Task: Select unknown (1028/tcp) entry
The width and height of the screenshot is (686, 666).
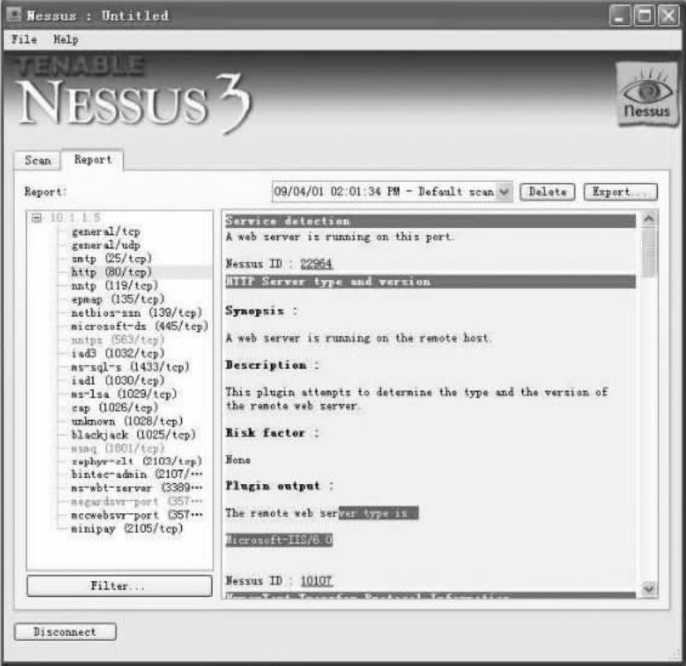Action: click(x=127, y=421)
